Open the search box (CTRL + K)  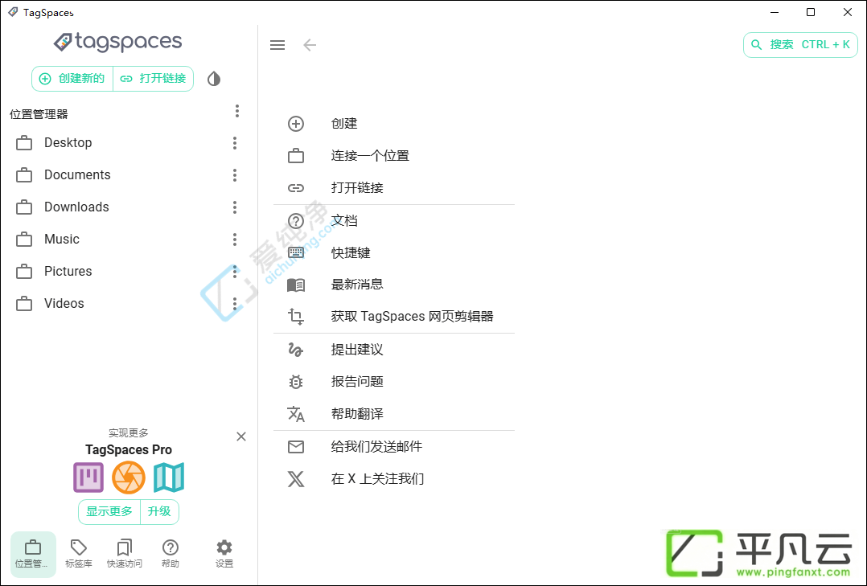coord(800,45)
